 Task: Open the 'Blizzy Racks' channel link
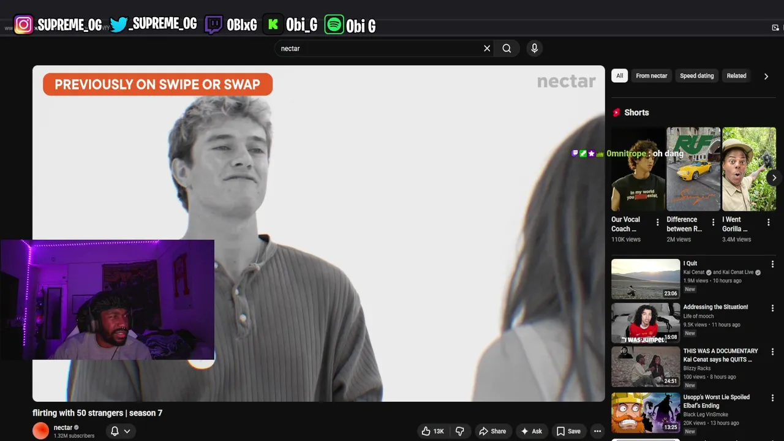[x=697, y=368]
